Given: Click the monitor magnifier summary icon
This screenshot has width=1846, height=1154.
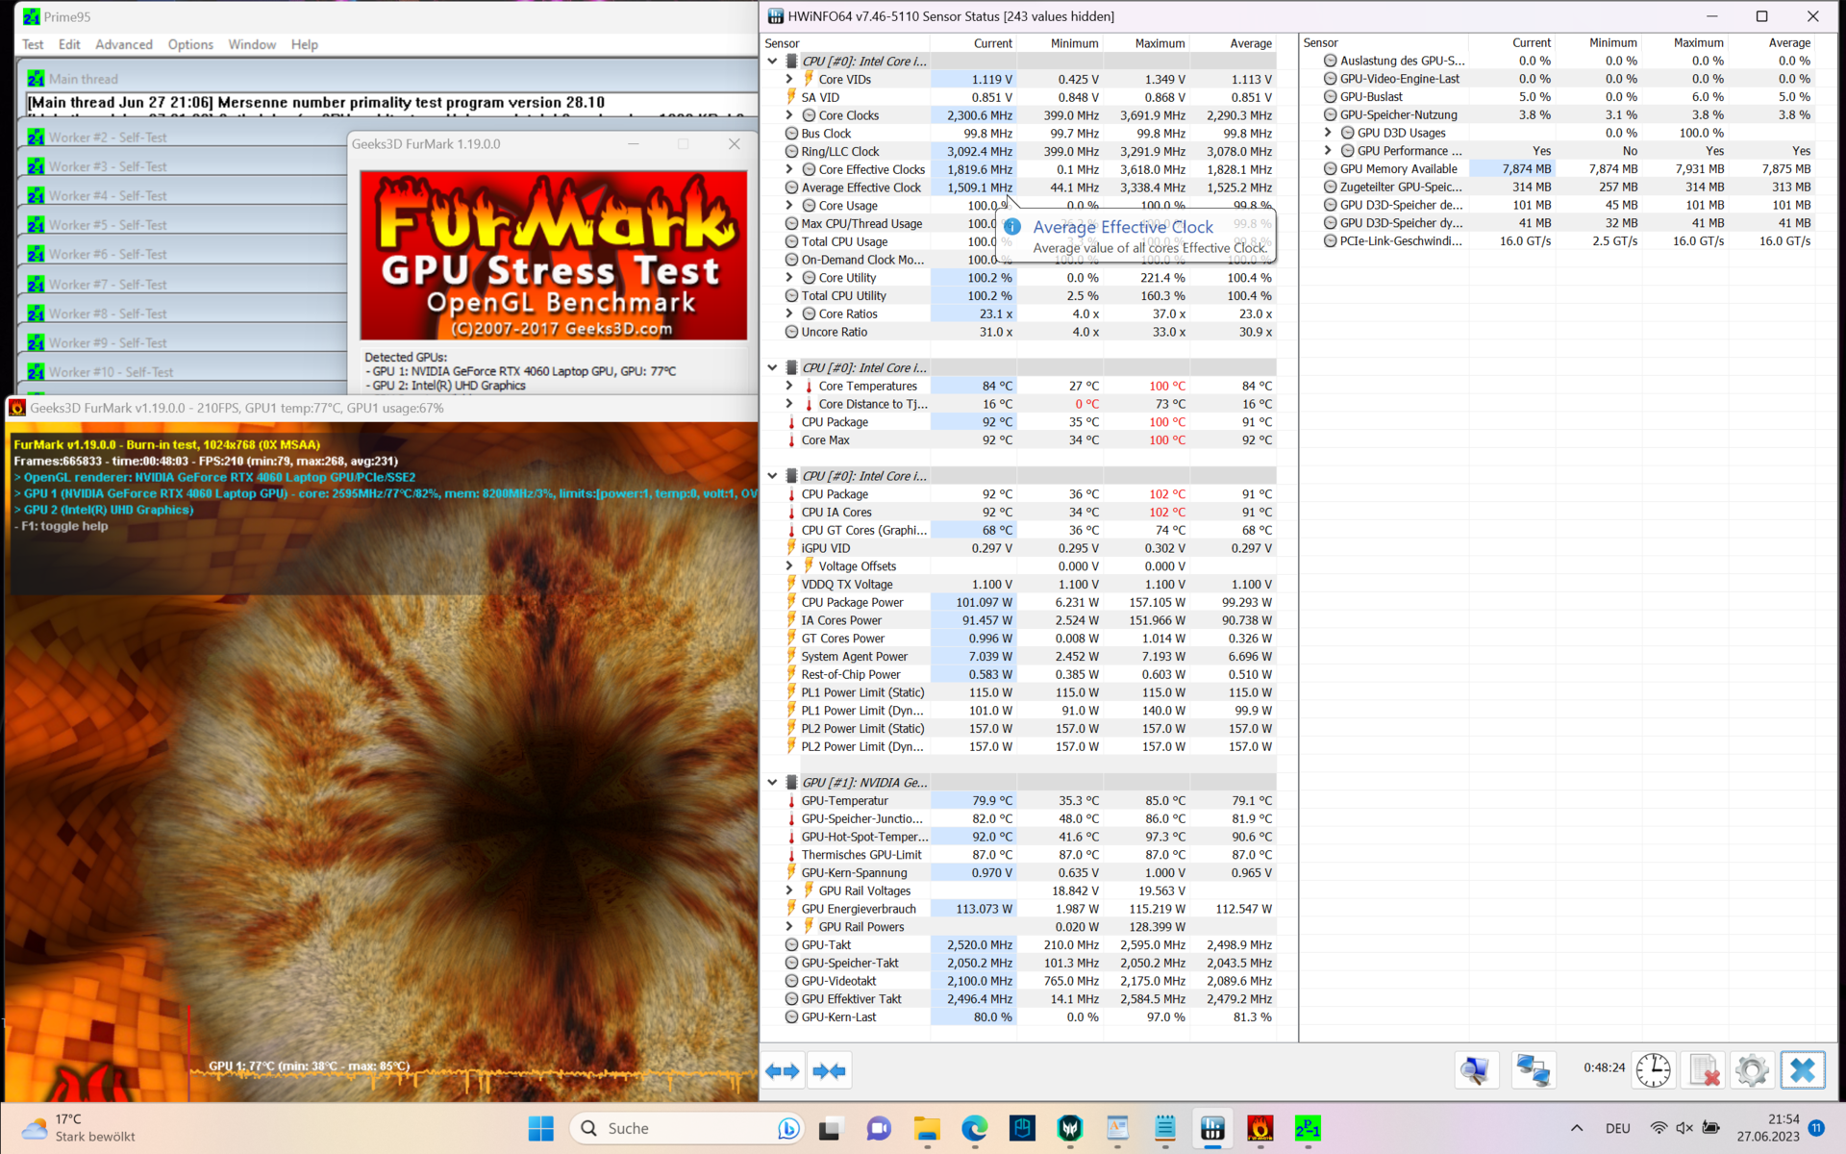Looking at the screenshot, I should [1476, 1070].
